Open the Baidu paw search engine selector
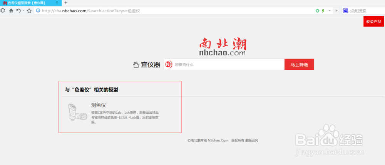The image size is (385, 165). tap(346, 11)
